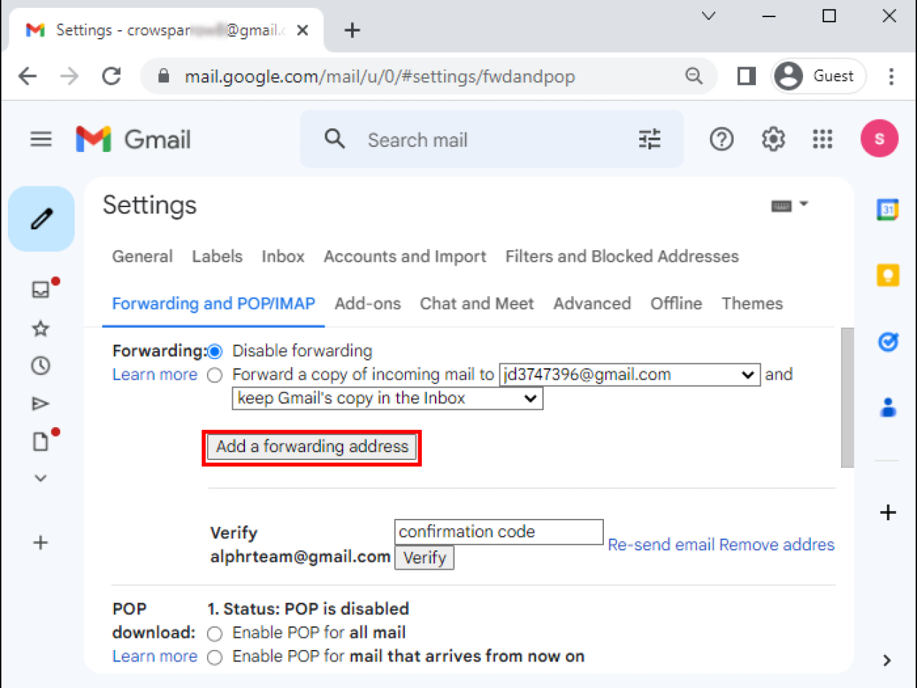Switch to the Accounts and Import tab

(405, 256)
